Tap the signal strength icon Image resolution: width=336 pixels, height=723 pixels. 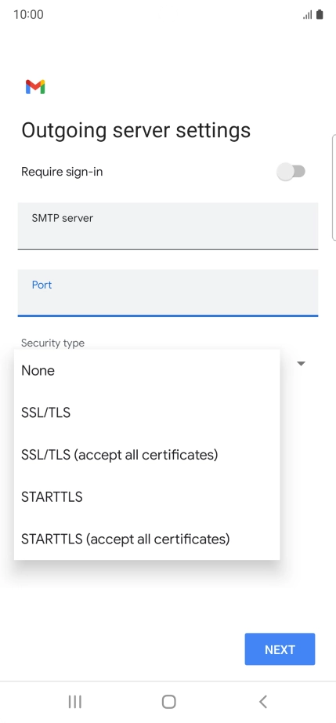[308, 15]
